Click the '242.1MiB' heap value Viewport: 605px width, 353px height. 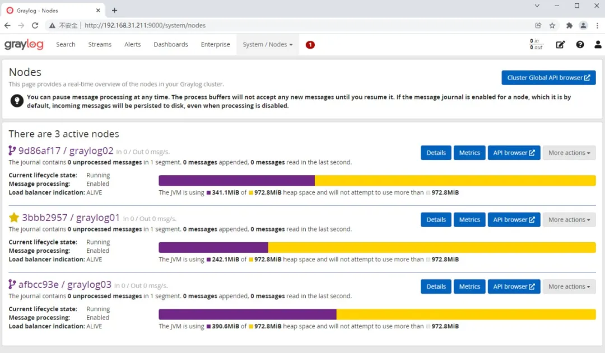[x=225, y=260]
